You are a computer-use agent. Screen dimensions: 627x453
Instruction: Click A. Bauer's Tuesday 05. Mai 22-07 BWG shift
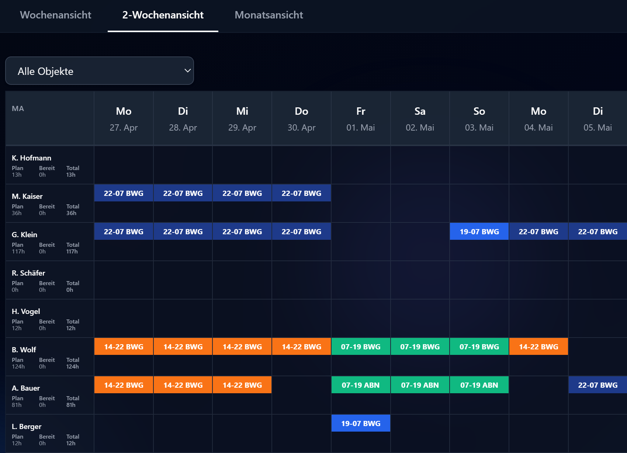(597, 385)
